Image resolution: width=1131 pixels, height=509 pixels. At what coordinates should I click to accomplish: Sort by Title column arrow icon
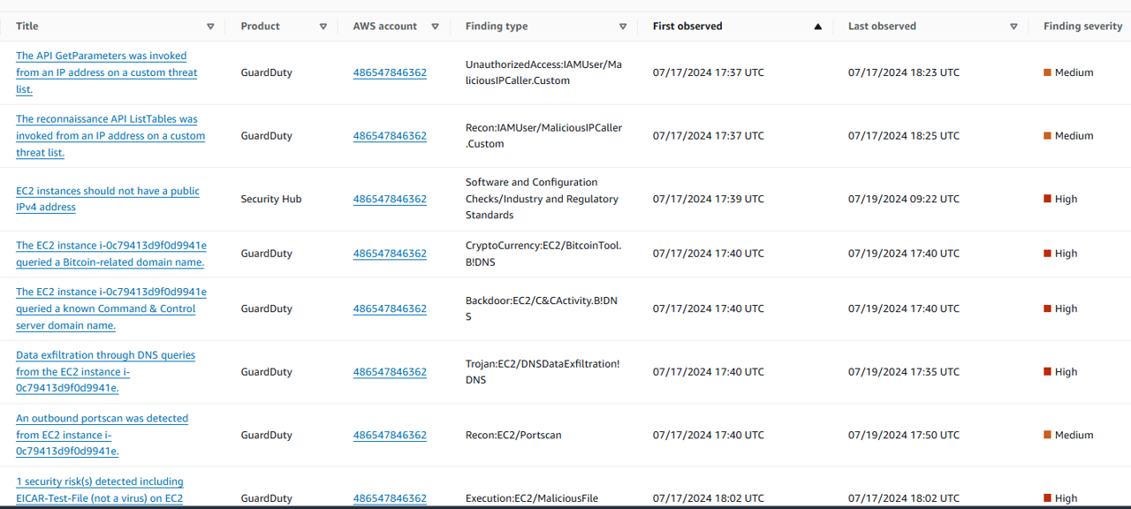[210, 27]
